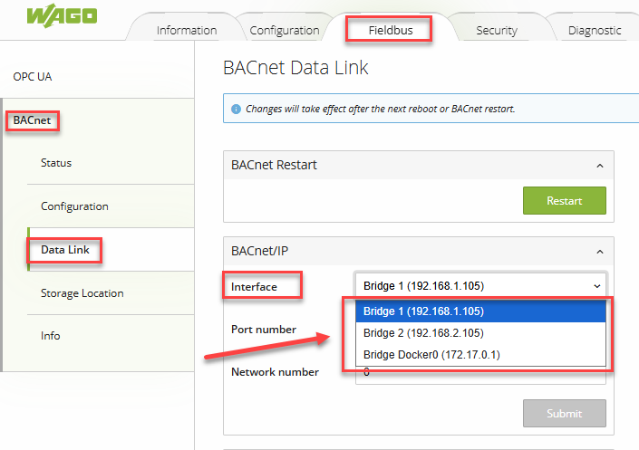639x450 pixels.
Task: Click the Submit button
Action: pyautogui.click(x=565, y=414)
